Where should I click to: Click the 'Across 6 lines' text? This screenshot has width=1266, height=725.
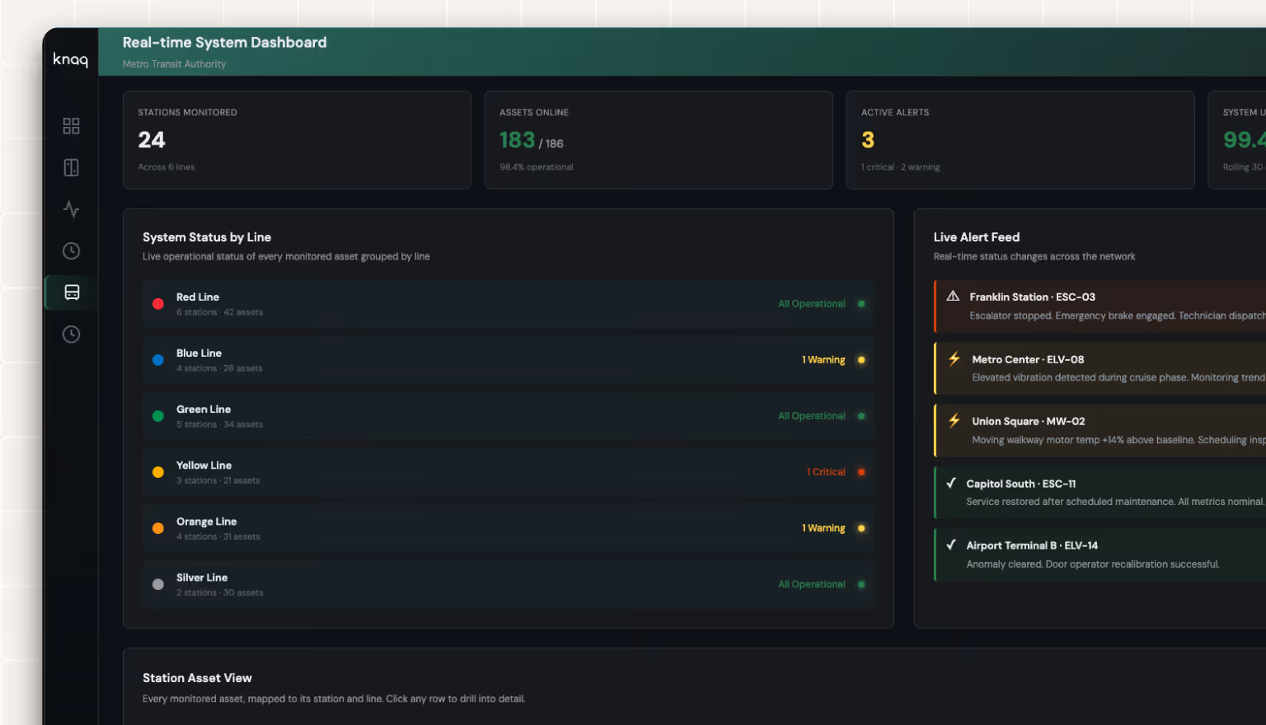click(x=166, y=167)
